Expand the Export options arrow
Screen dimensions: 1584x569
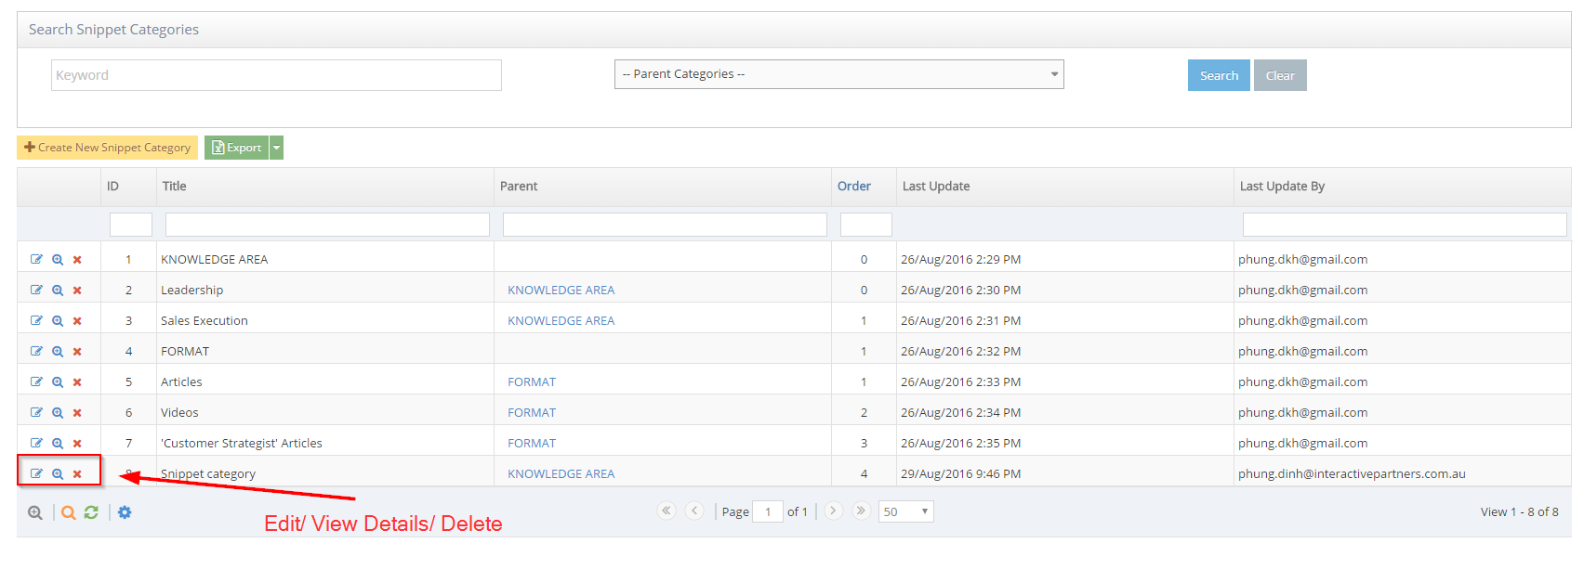click(276, 148)
